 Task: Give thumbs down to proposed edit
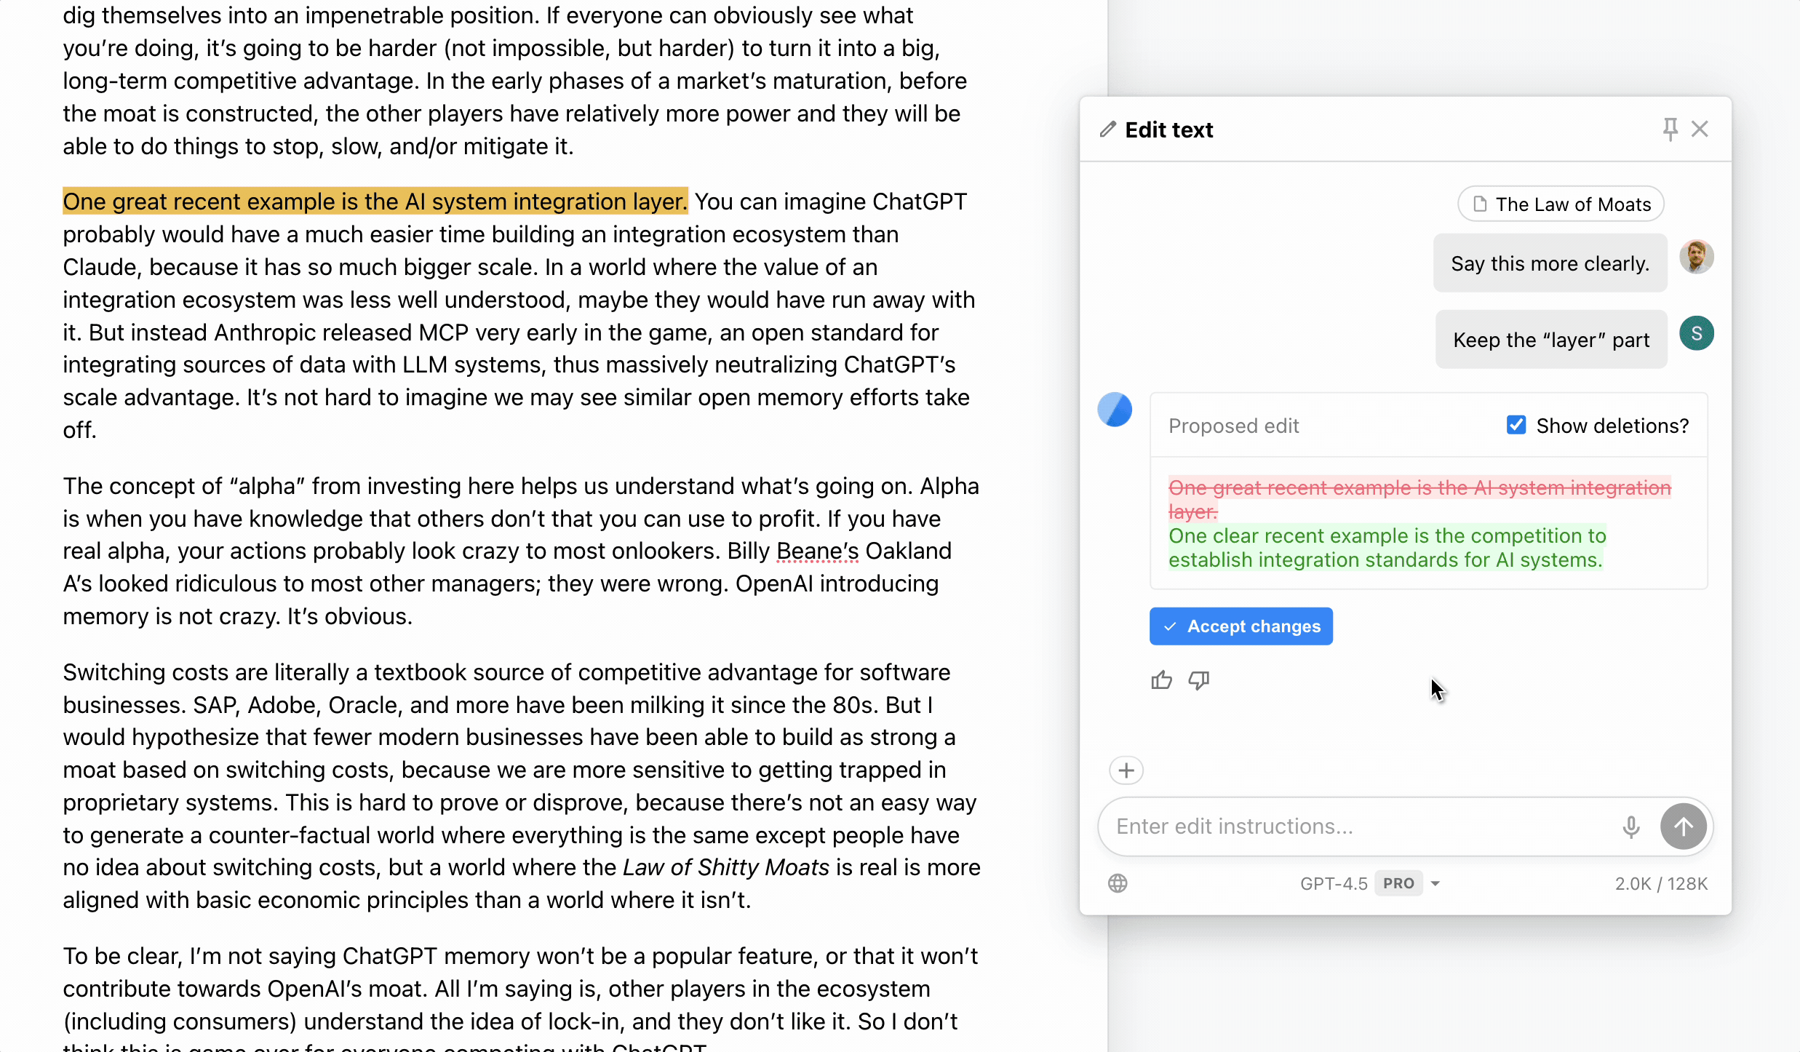tap(1198, 680)
